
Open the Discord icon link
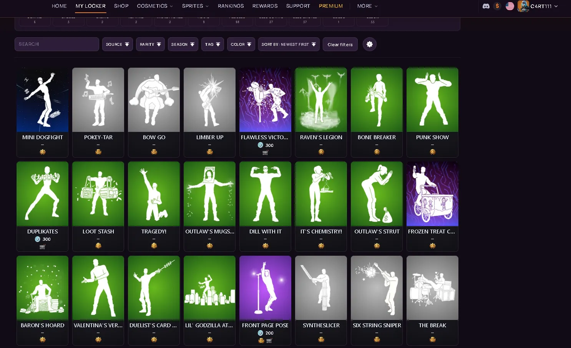[486, 6]
